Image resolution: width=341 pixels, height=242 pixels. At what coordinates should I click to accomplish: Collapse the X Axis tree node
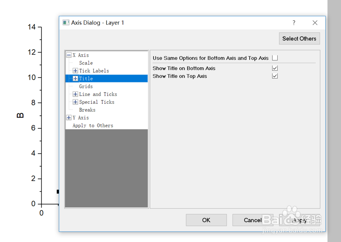pyautogui.click(x=69, y=55)
